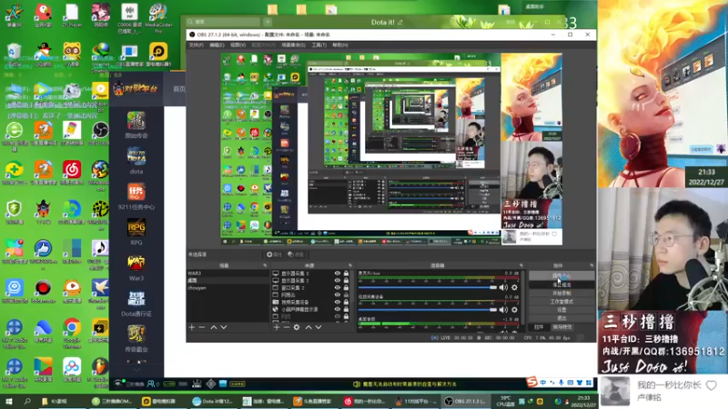Open 原始传奇 game in platform sidebar
Screen dimensions: 728x409
pyautogui.click(x=136, y=125)
